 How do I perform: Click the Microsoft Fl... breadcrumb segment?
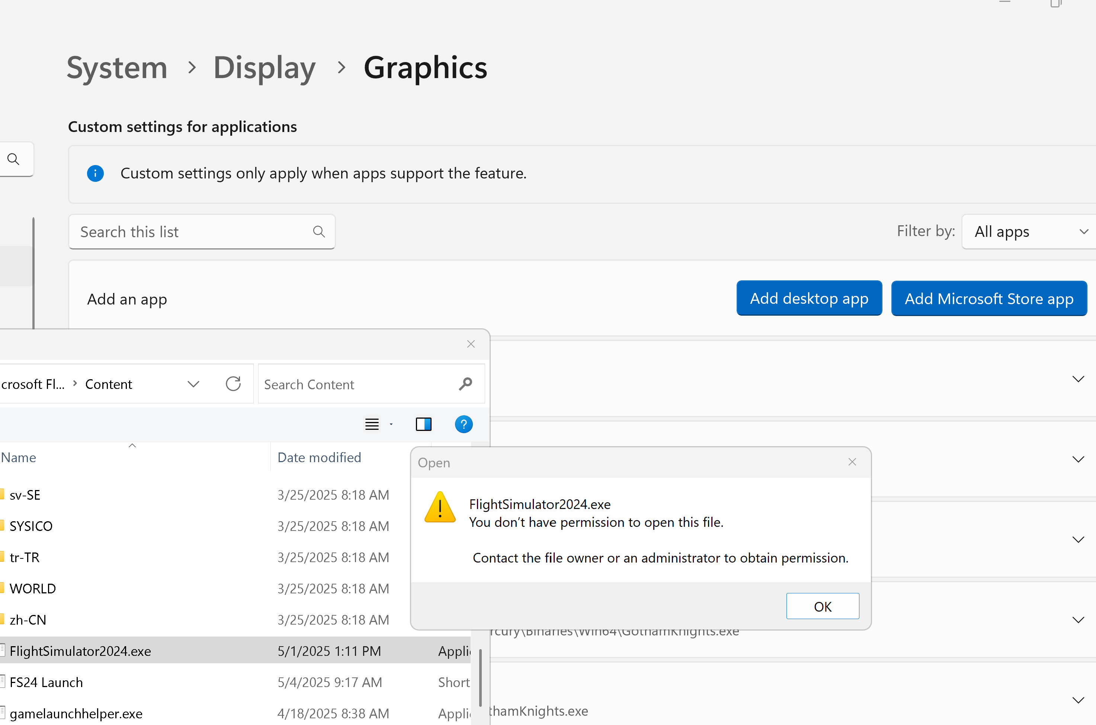(33, 384)
